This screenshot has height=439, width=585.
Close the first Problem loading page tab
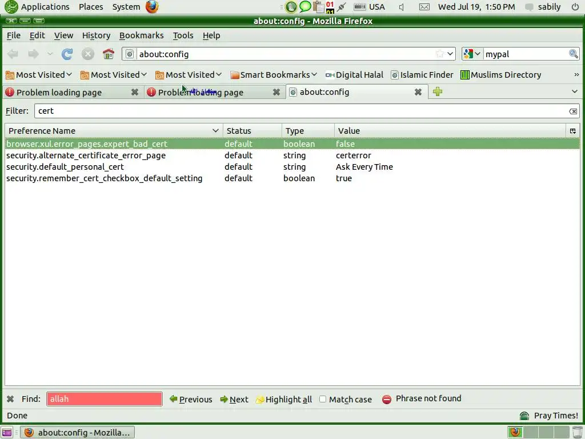135,92
